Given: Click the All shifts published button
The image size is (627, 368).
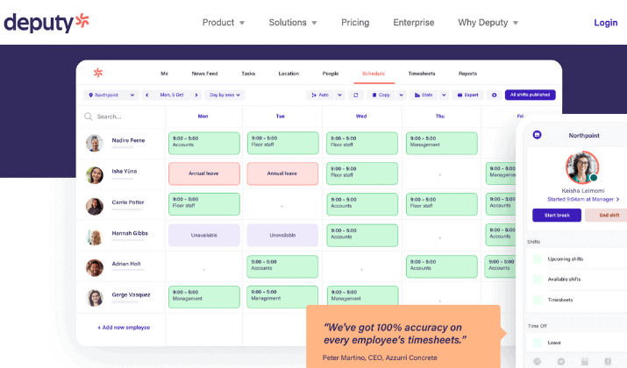Looking at the screenshot, I should tap(531, 95).
